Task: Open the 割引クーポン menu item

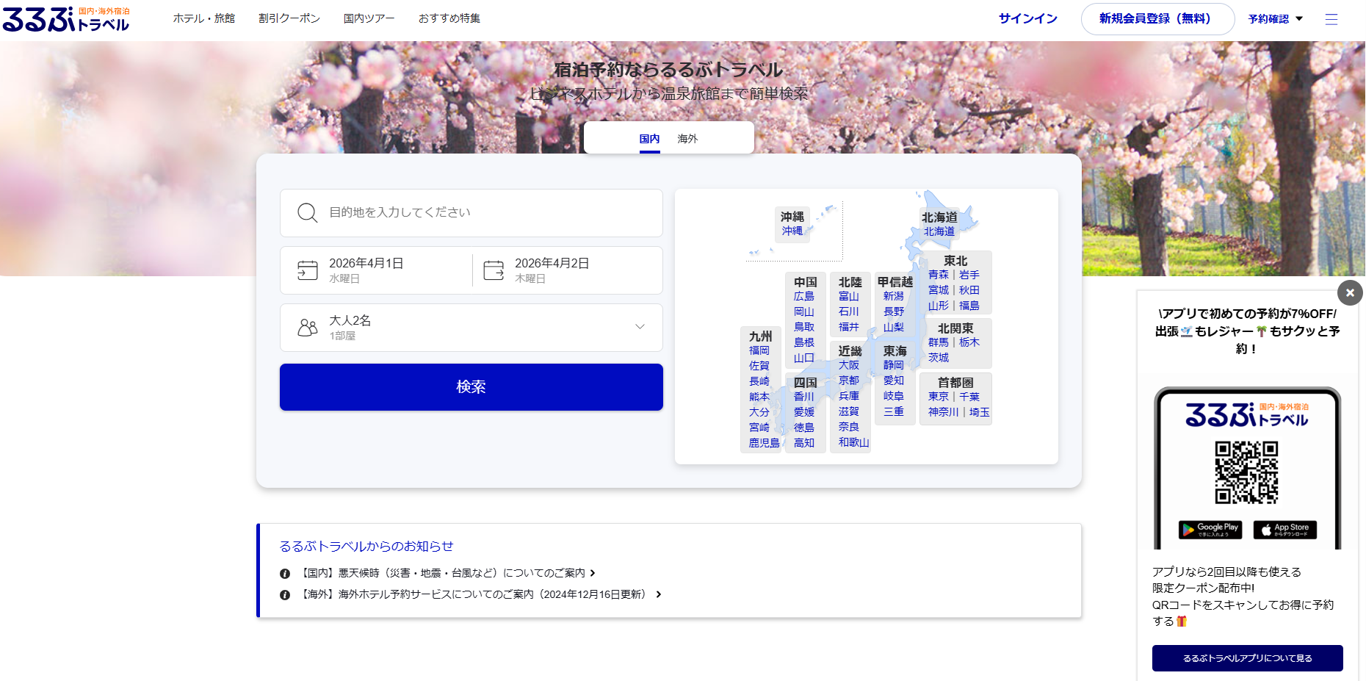Action: pyautogui.click(x=289, y=18)
